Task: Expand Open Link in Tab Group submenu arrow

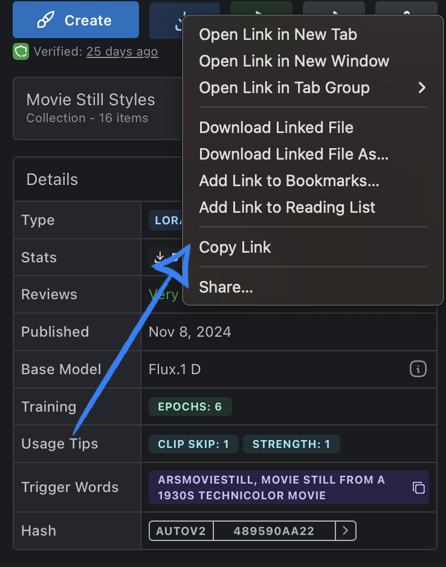Action: 421,88
